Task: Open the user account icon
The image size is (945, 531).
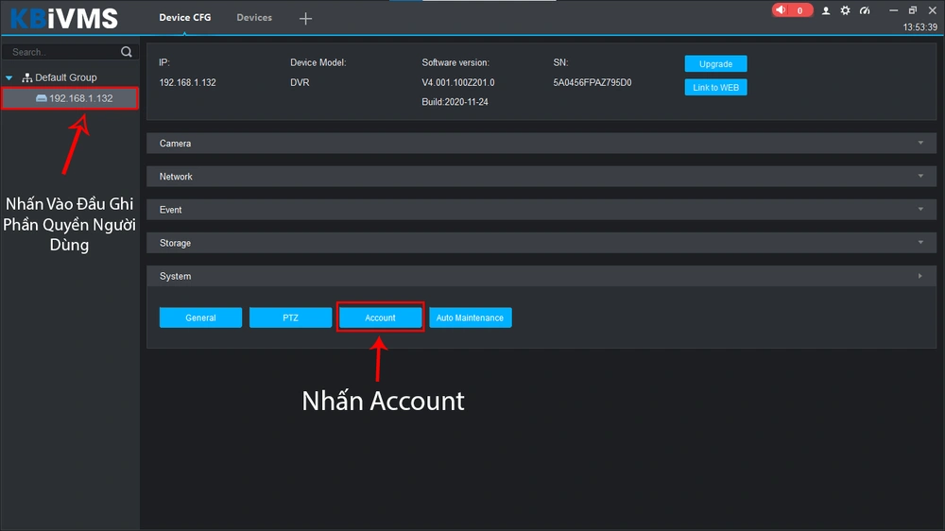Action: pos(826,10)
